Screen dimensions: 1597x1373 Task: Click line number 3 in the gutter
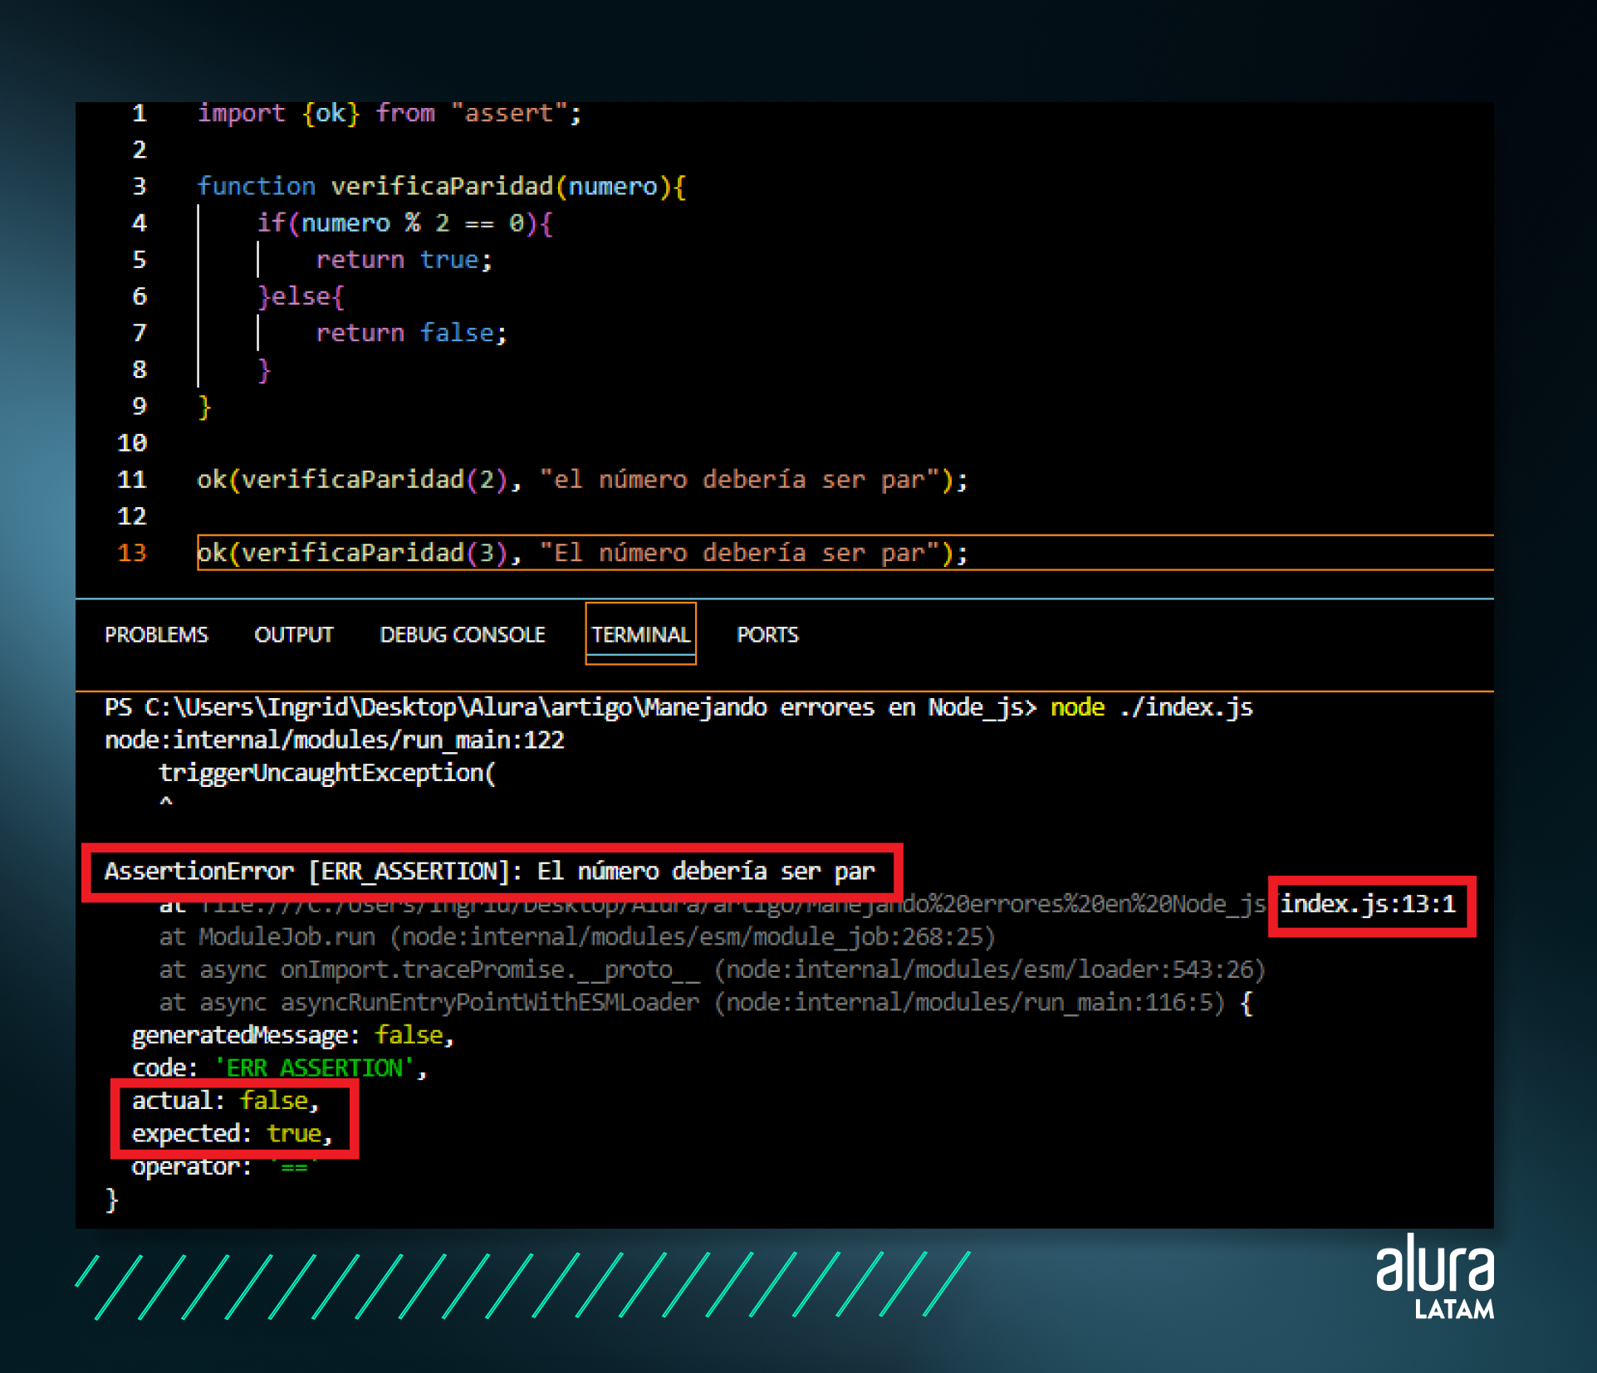140,186
